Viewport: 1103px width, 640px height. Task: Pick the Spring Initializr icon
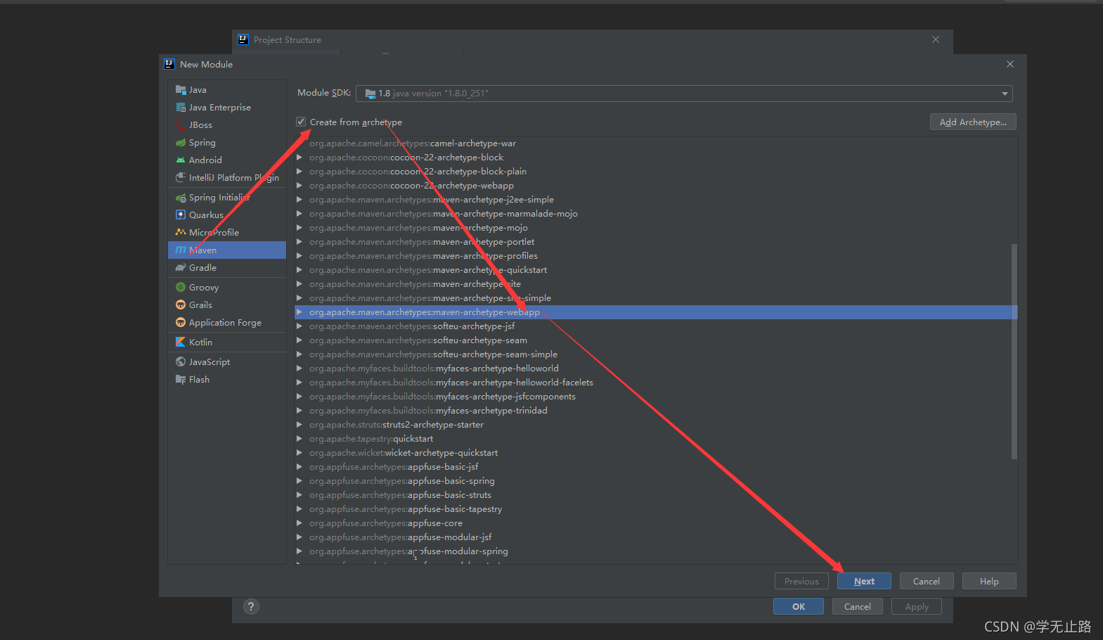pos(181,198)
